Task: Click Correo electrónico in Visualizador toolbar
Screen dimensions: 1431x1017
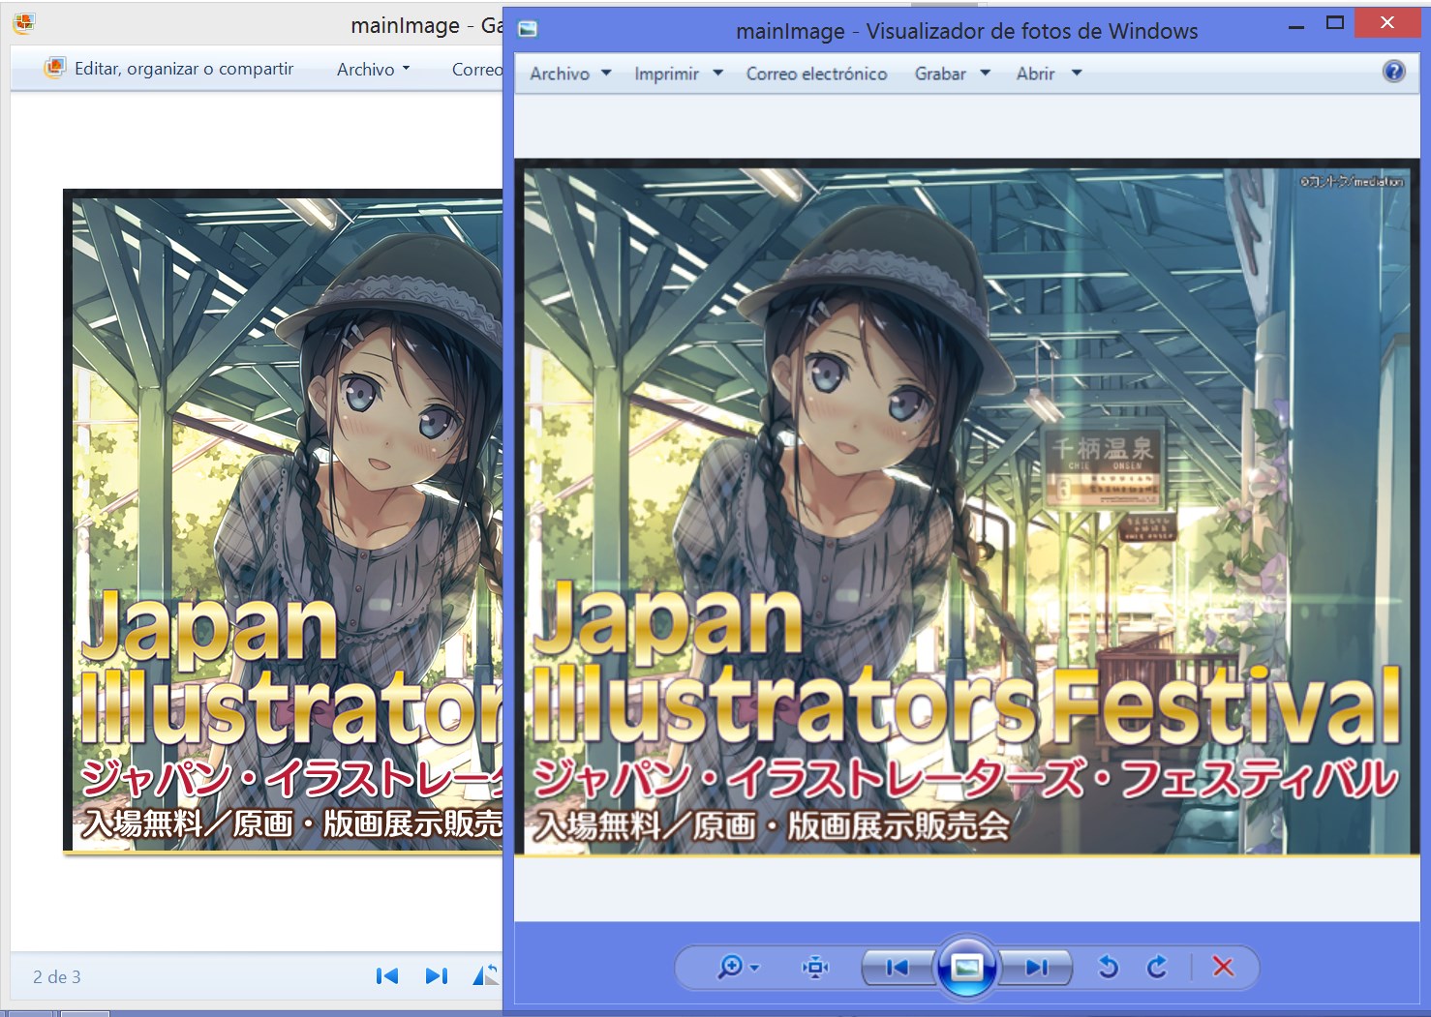Action: (x=816, y=74)
